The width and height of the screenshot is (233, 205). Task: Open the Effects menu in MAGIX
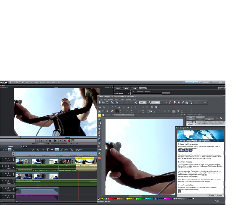(36, 83)
